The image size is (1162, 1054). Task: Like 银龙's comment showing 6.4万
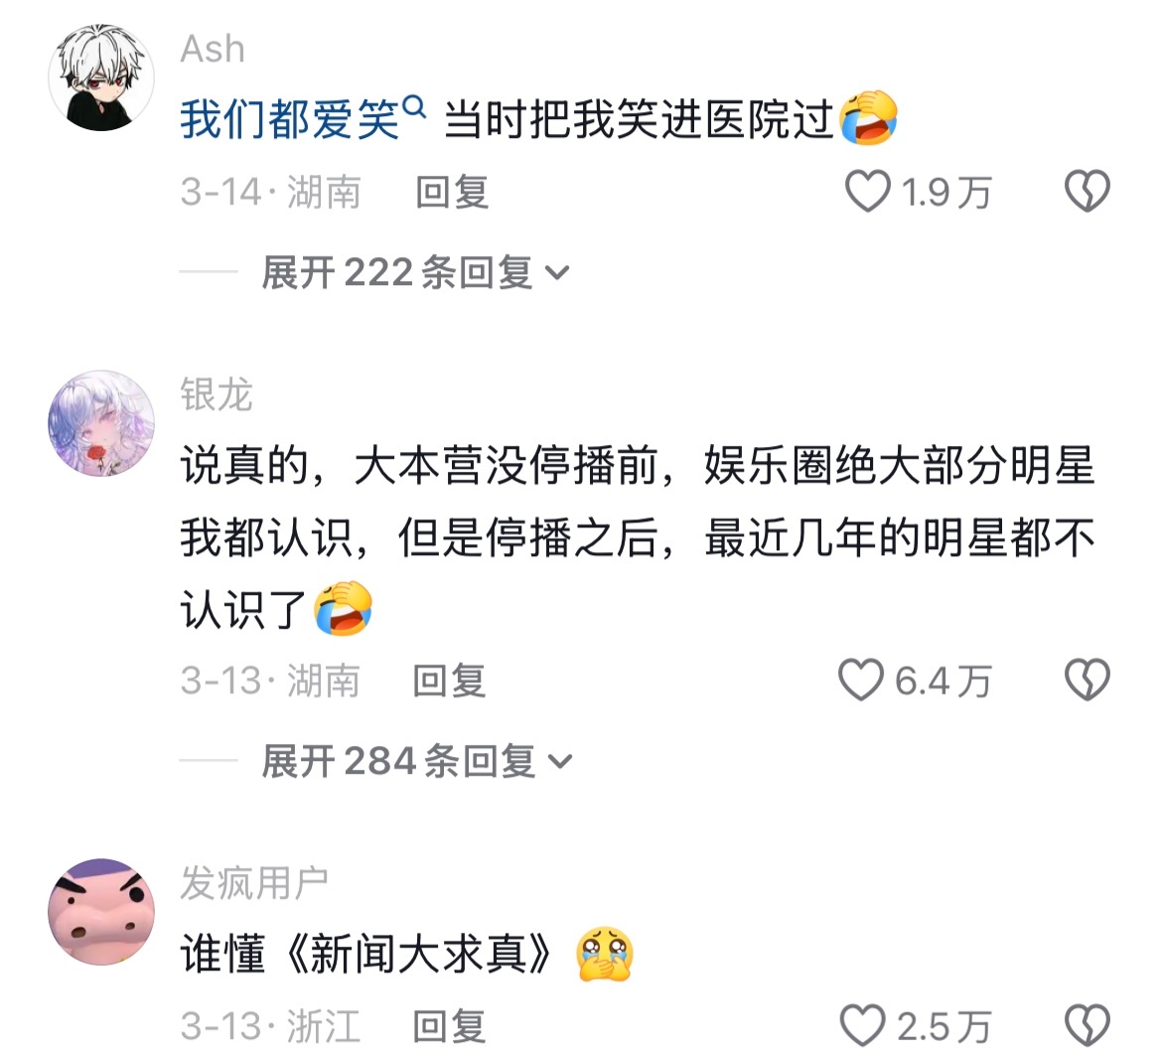pyautogui.click(x=861, y=679)
